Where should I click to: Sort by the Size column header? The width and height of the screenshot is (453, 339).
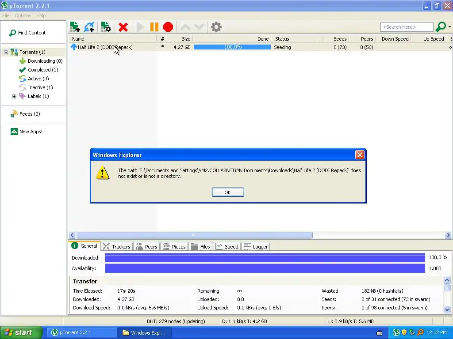point(180,39)
